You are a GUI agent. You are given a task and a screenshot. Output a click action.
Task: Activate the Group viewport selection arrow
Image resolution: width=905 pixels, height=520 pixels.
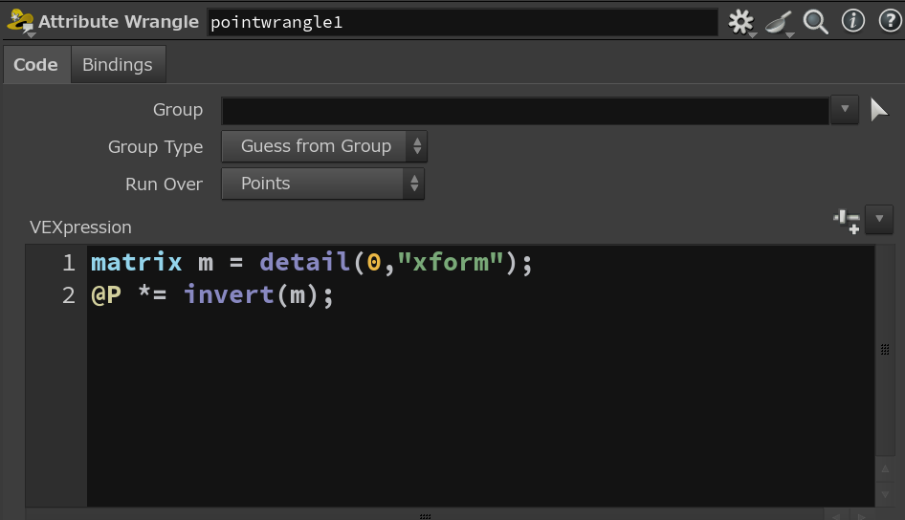pyautogui.click(x=879, y=110)
